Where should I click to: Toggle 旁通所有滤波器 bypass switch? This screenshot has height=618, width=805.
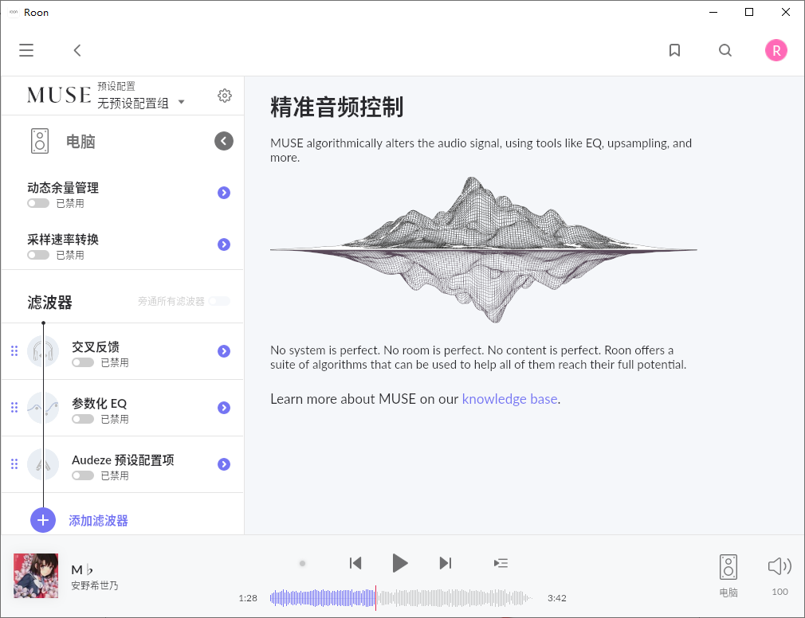click(220, 301)
